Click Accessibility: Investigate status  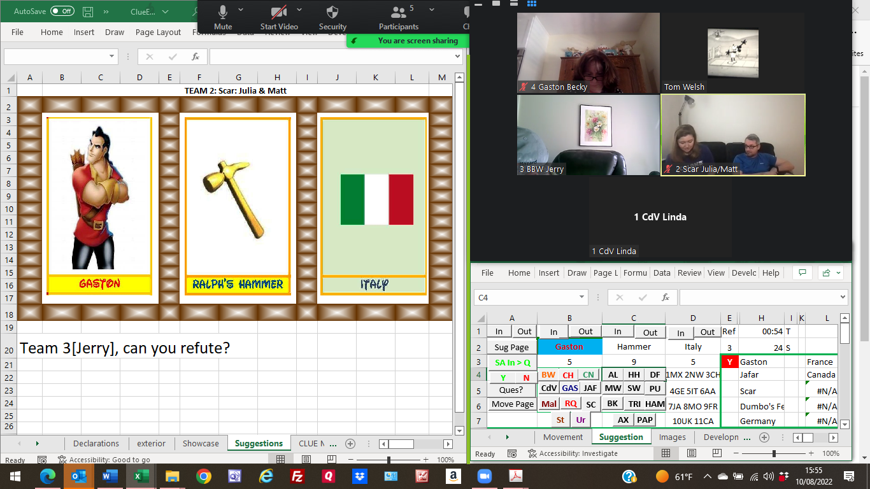pos(572,453)
